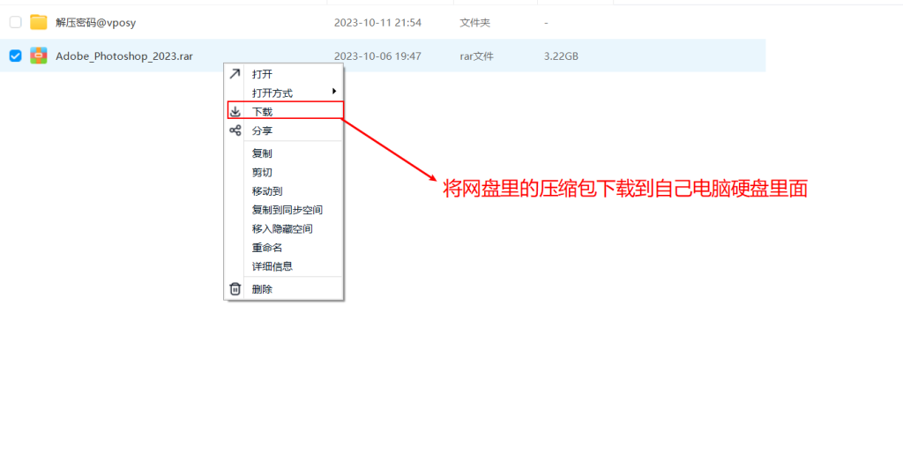This screenshot has width=903, height=469.
Task: Choose 剪切 from the context menu
Action: point(262,173)
